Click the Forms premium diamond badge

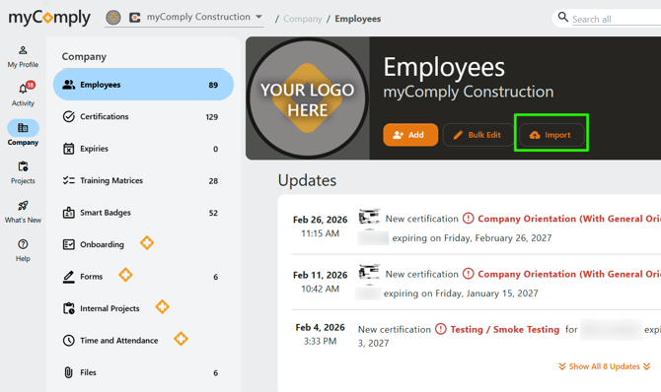click(x=125, y=275)
